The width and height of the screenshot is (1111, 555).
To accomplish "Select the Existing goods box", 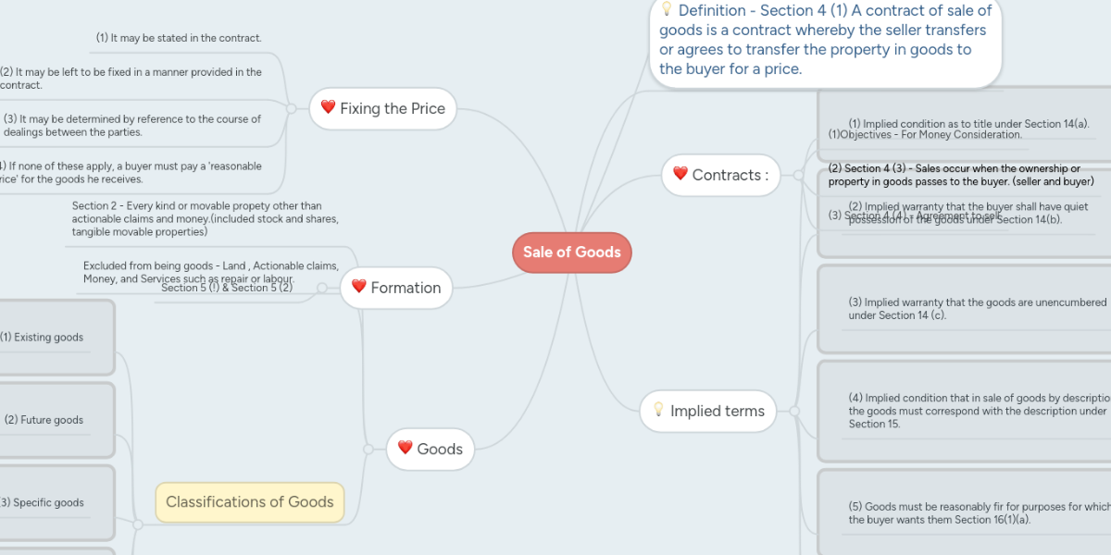I will 56,338.
